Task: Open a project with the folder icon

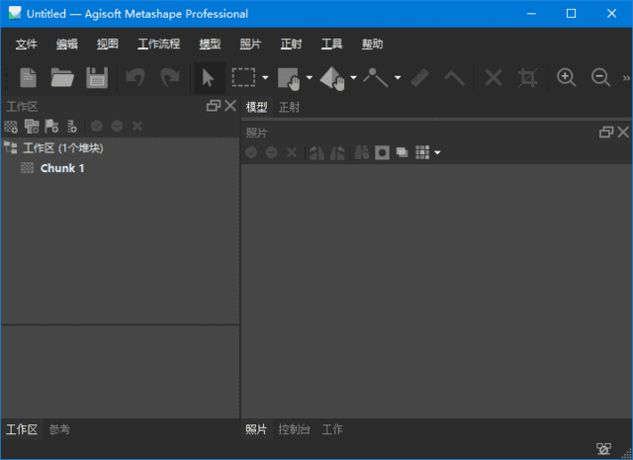Action: coord(62,77)
